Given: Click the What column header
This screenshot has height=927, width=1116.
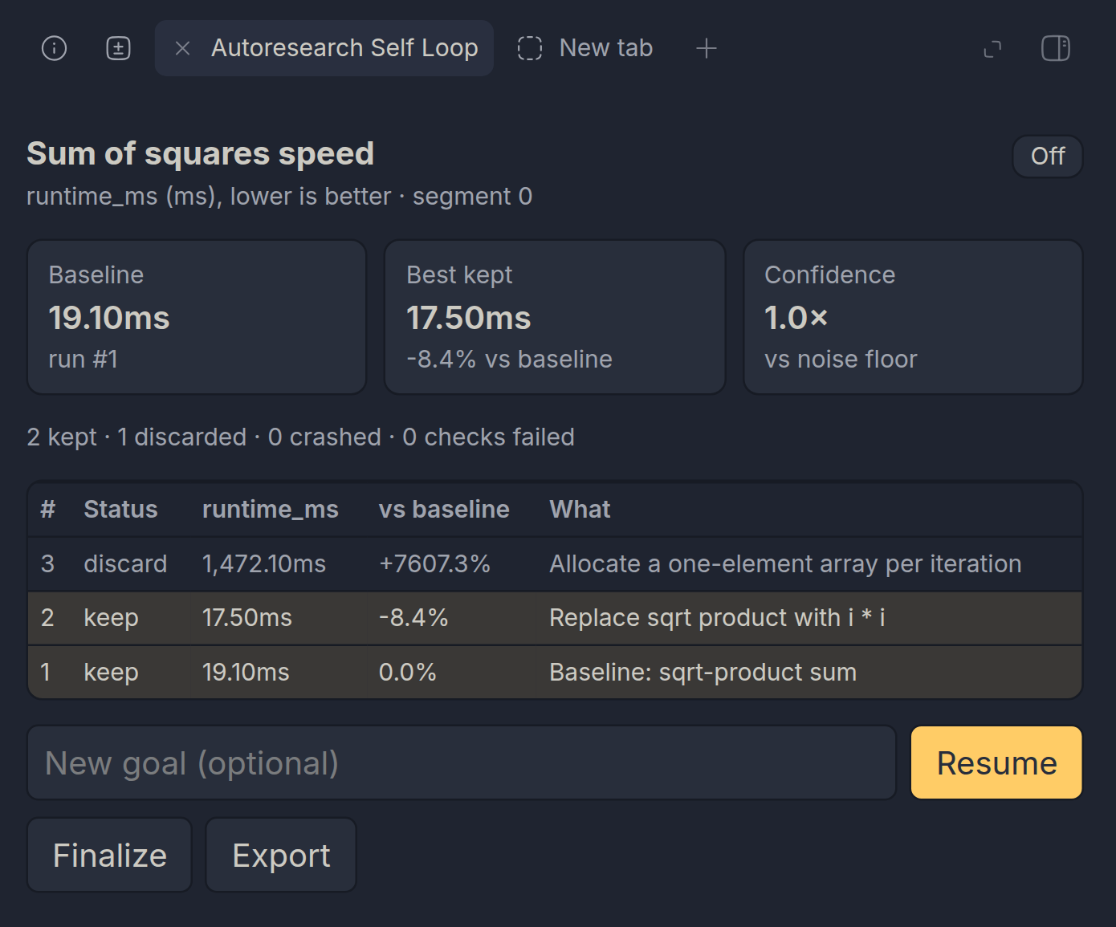Looking at the screenshot, I should (580, 509).
